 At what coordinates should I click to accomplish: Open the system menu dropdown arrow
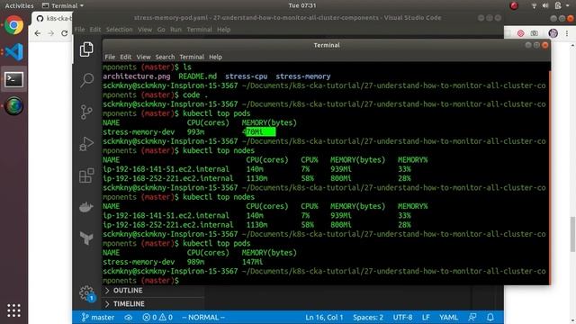coord(569,5)
